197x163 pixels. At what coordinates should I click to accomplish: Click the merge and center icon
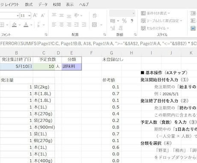click(x=94, y=24)
